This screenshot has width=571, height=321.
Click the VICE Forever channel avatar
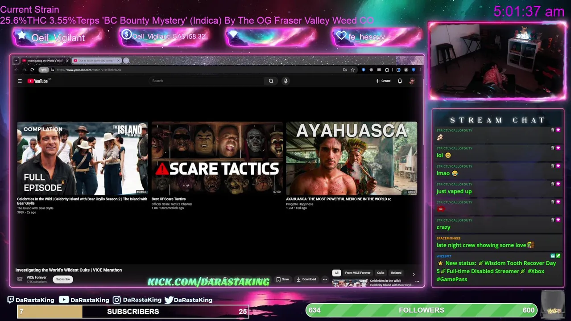(x=20, y=279)
